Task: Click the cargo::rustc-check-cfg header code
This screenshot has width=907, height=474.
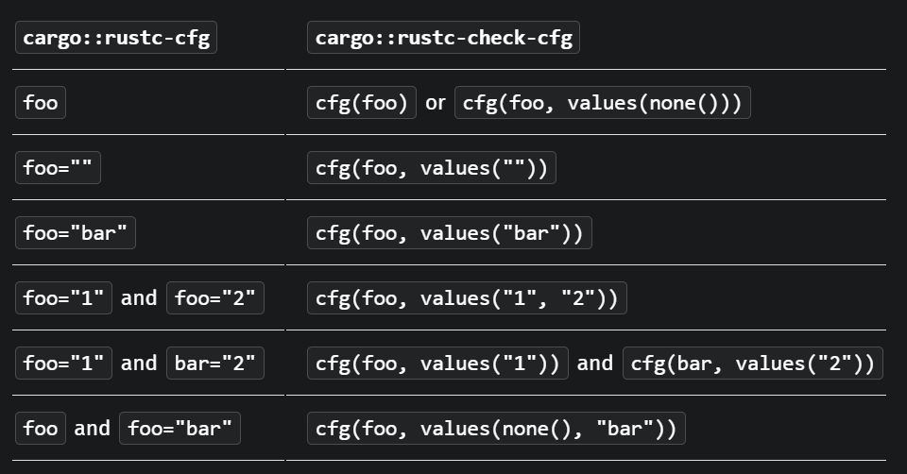Action: click(x=443, y=39)
